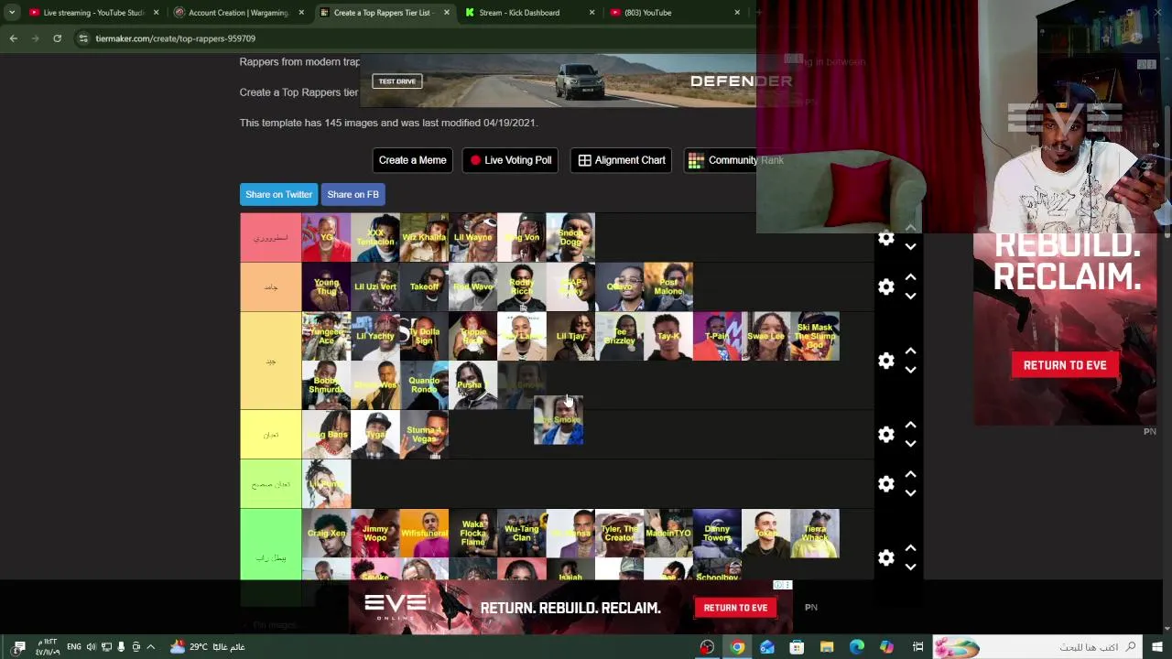The height and width of the screenshot is (659, 1172).
Task: Click the Windows taskbar search box
Action: (x=1037, y=647)
